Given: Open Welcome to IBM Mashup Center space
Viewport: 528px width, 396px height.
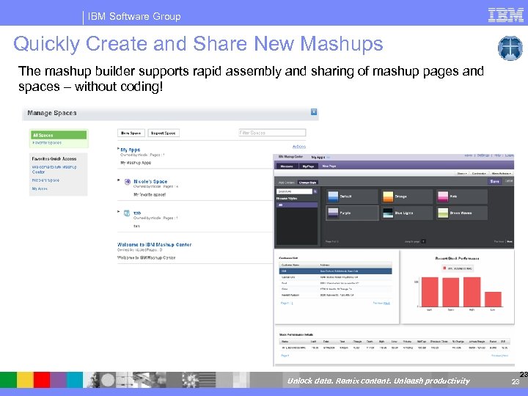Looking at the screenshot, I should pyautogui.click(x=154, y=244).
